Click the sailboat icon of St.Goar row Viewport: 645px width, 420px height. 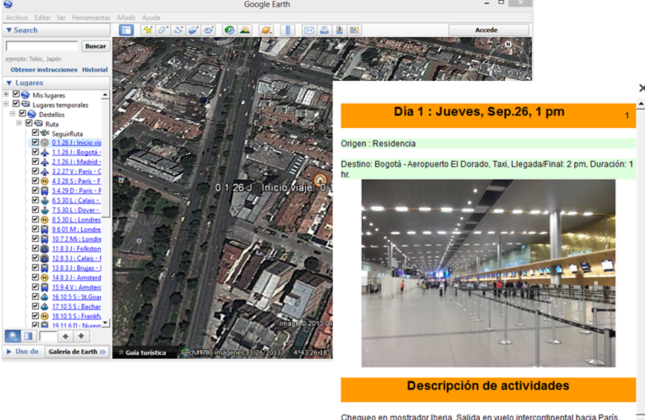tap(44, 297)
